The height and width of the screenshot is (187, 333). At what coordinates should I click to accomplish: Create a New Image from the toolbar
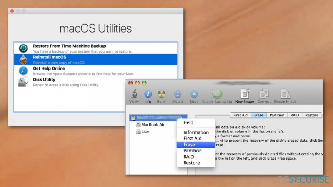pos(245,94)
